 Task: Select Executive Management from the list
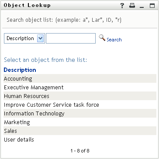pyautogui.click(x=80, y=87)
